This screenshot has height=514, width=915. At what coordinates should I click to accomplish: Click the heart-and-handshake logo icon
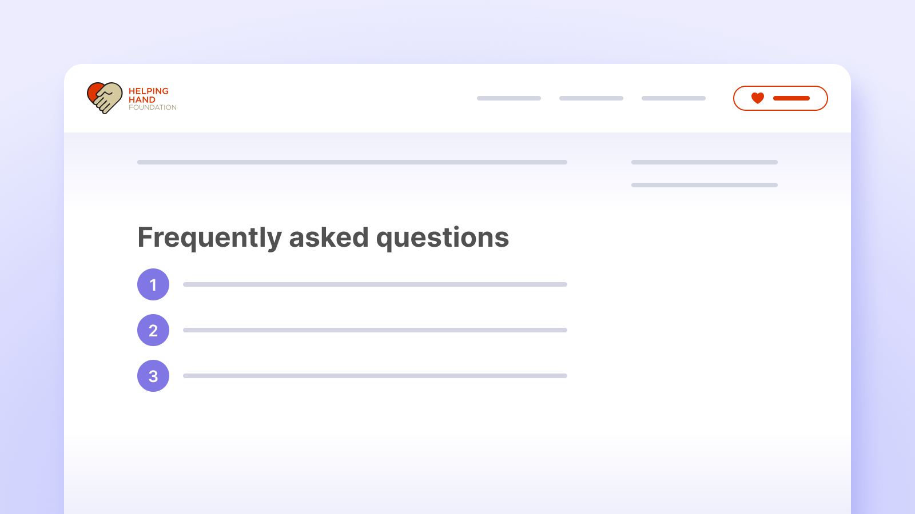(x=105, y=98)
